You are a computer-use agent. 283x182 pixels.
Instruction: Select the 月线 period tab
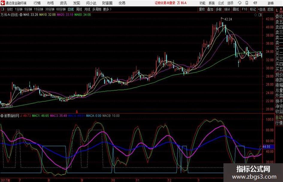[x=87, y=9]
